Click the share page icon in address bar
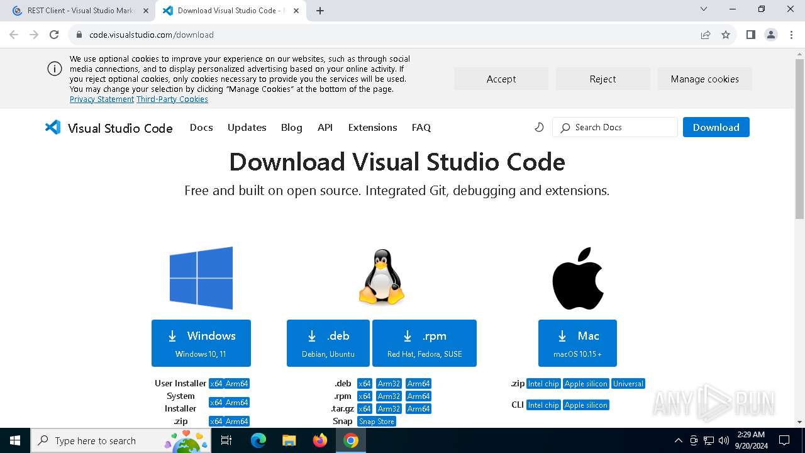The height and width of the screenshot is (453, 805). [706, 35]
